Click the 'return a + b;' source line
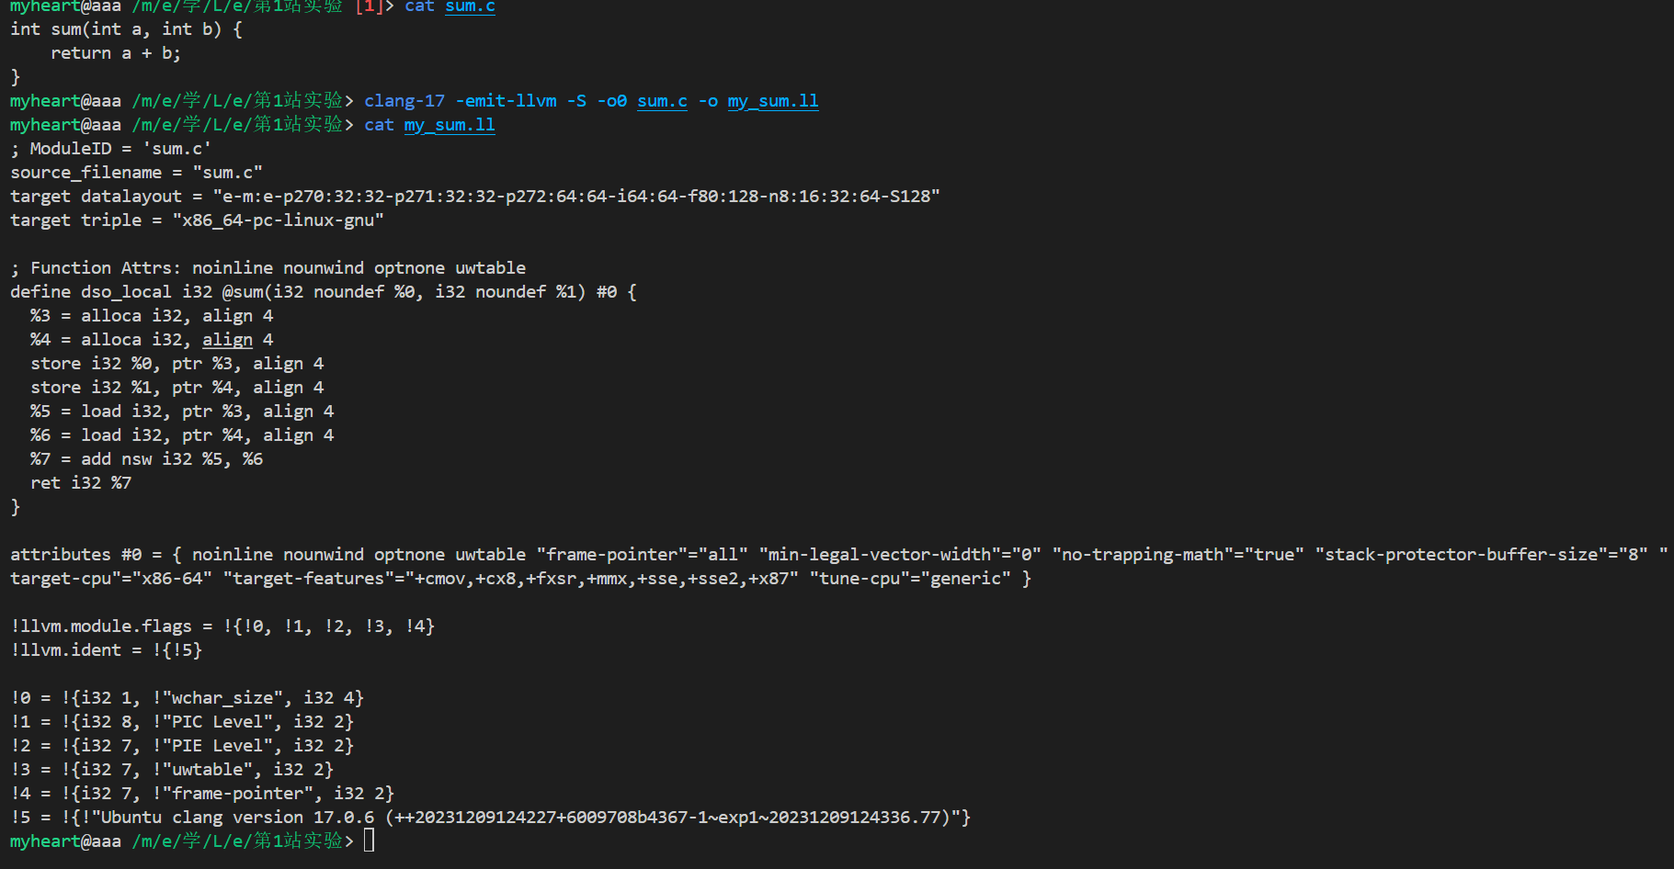 tap(116, 53)
